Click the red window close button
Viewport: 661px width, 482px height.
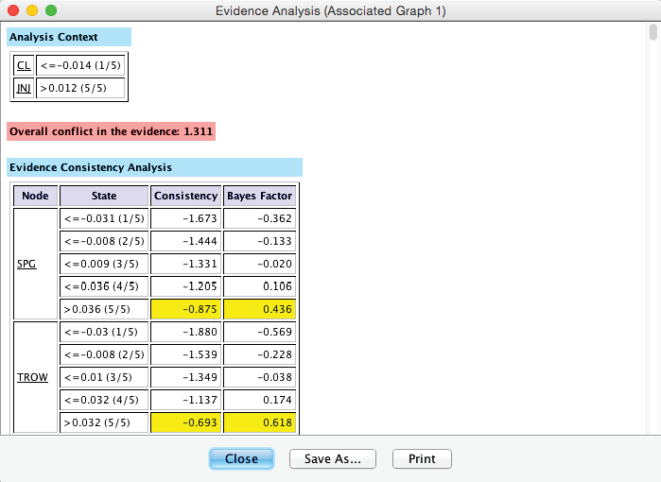click(x=12, y=11)
